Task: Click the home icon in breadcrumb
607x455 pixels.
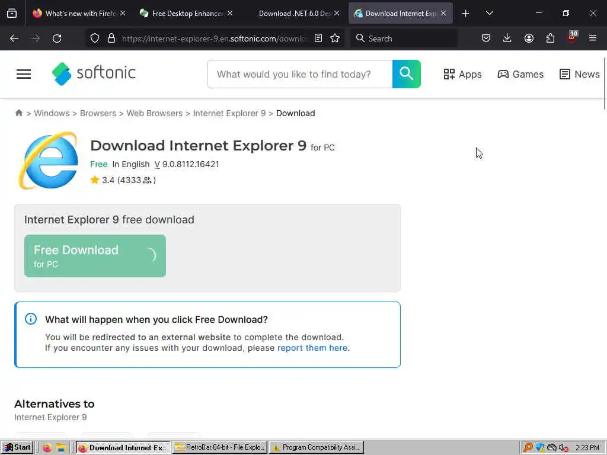Action: pos(18,113)
